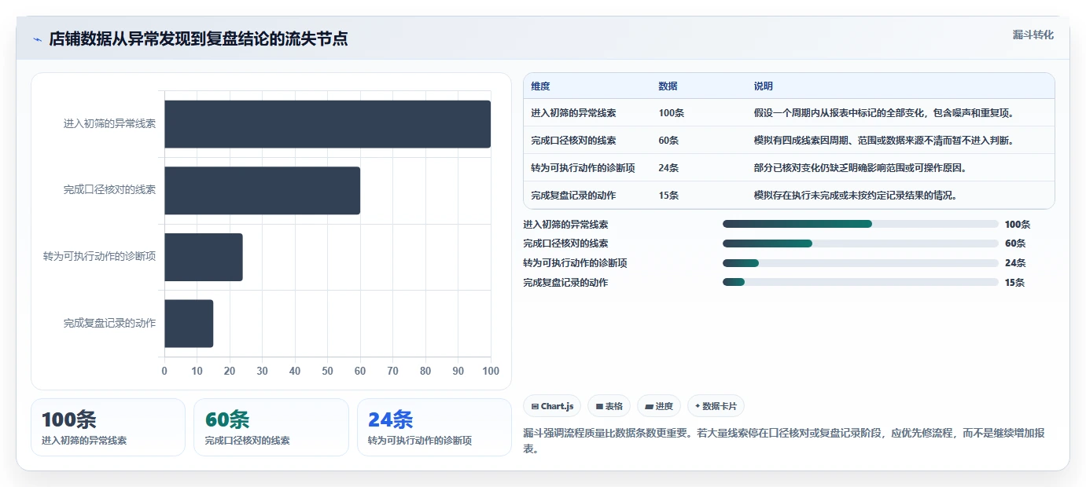The image size is (1086, 487).
Task: Click progress list label 转为可执行动作的诊断项
Action: (575, 263)
